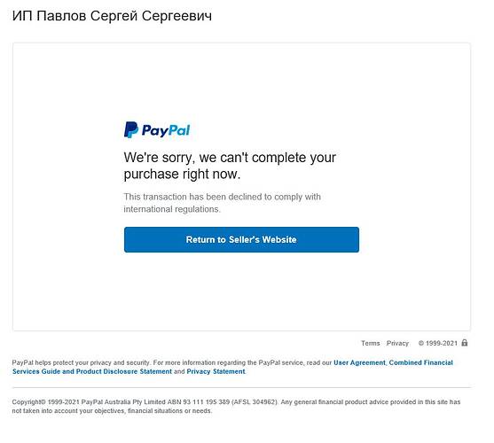Open the Combined Financial link text
Image resolution: width=494 pixels, height=443 pixels.
click(421, 362)
